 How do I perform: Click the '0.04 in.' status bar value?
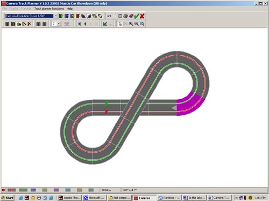pyautogui.click(x=107, y=190)
